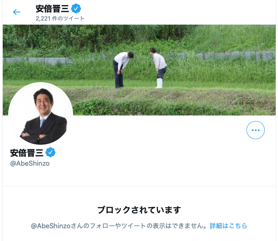The height and width of the screenshot is (241, 278).
Task: Click the verified badge in top header
Action: click(76, 8)
